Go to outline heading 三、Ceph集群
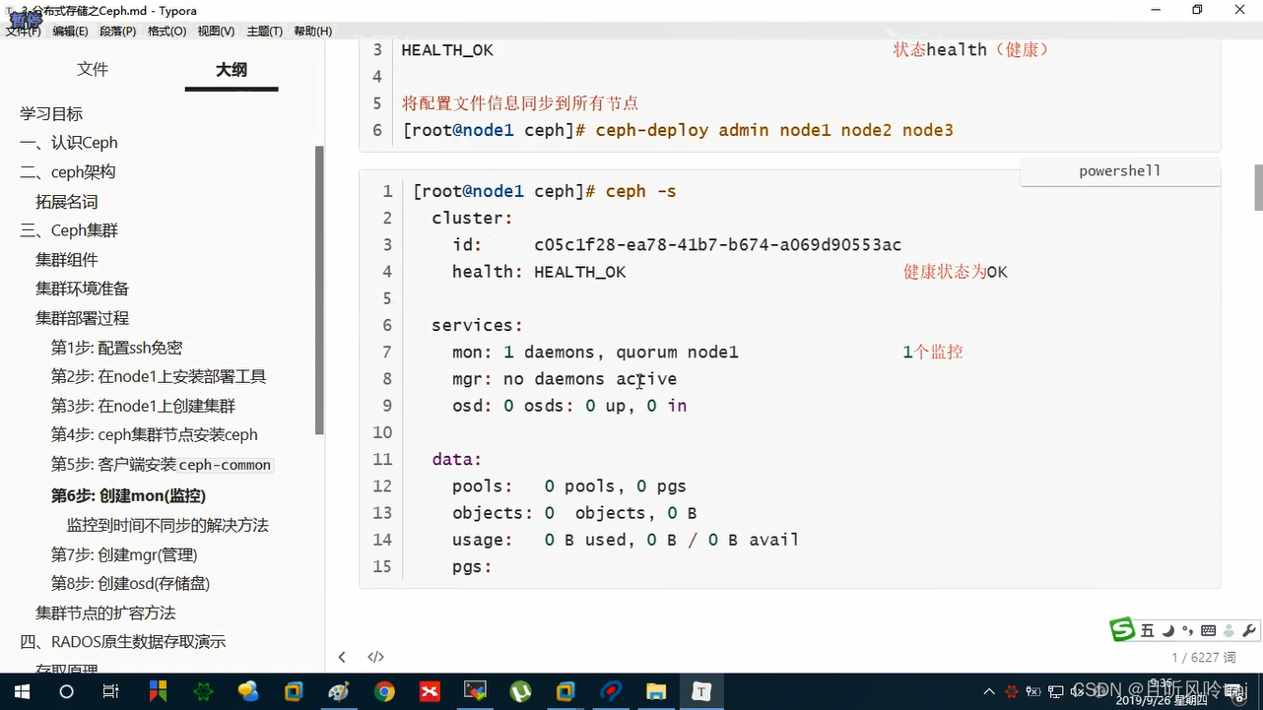Viewport: 1263px width, 710px height. tap(69, 230)
